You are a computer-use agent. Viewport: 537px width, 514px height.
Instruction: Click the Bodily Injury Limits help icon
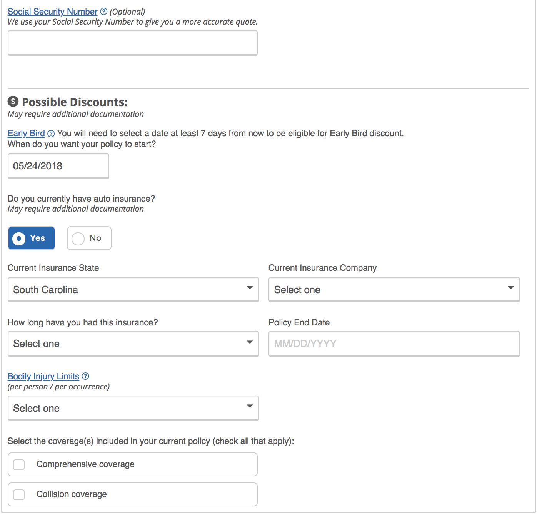pos(85,376)
